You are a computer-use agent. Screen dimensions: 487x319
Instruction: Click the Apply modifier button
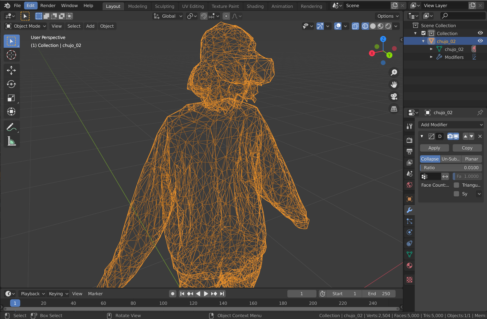point(434,148)
